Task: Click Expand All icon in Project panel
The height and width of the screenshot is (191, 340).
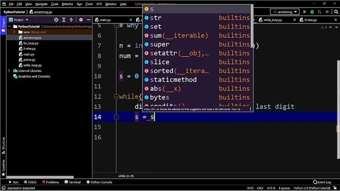Action: (x=64, y=20)
